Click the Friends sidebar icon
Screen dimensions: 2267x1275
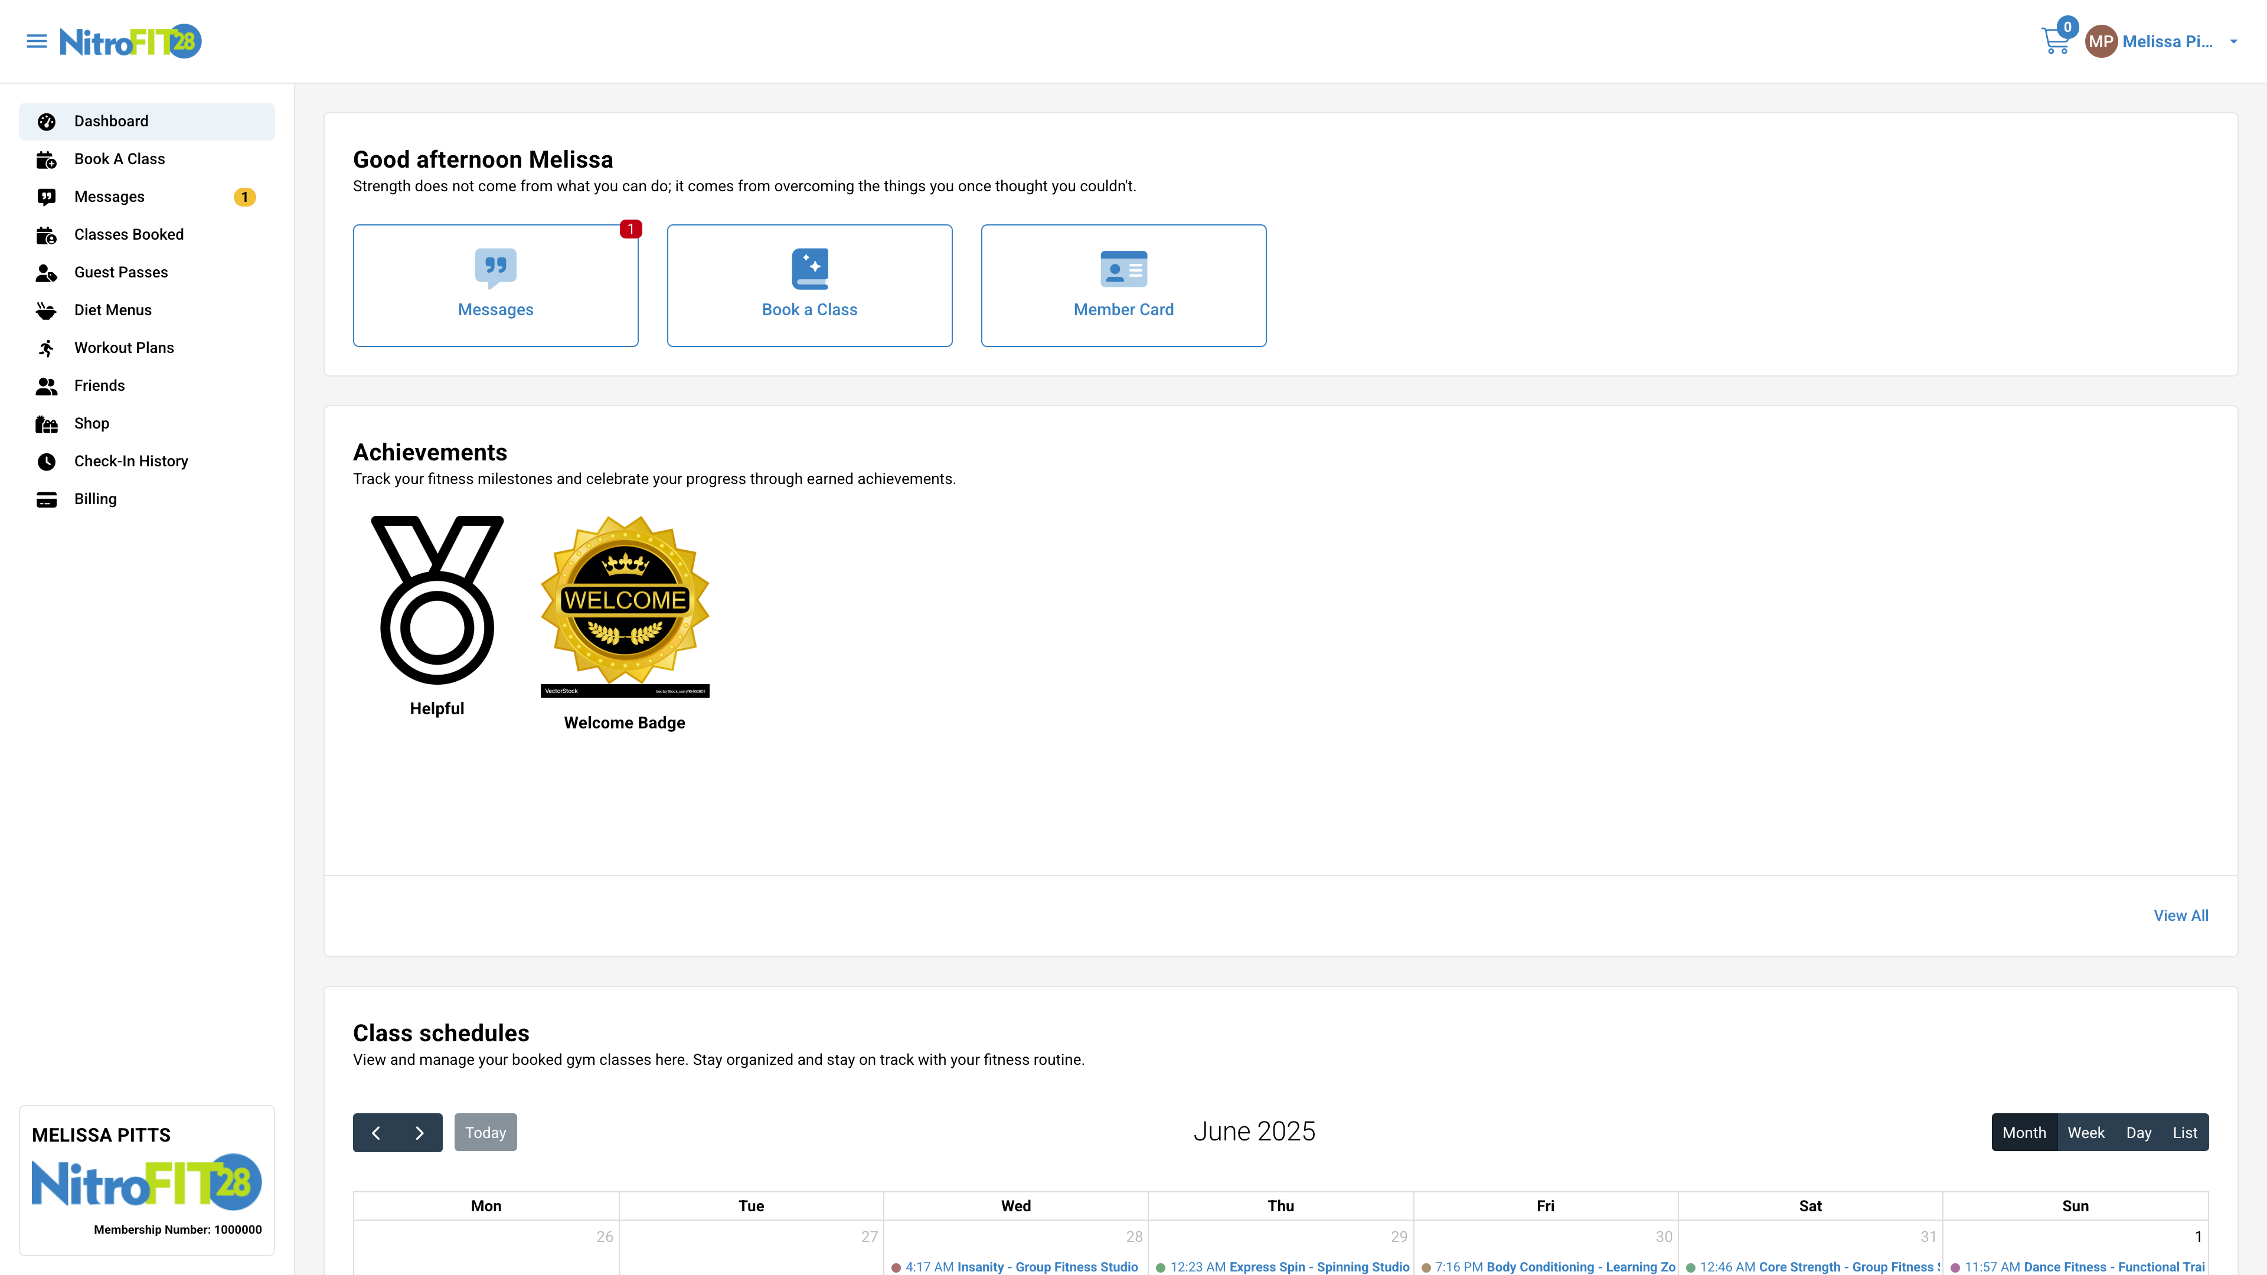click(47, 385)
